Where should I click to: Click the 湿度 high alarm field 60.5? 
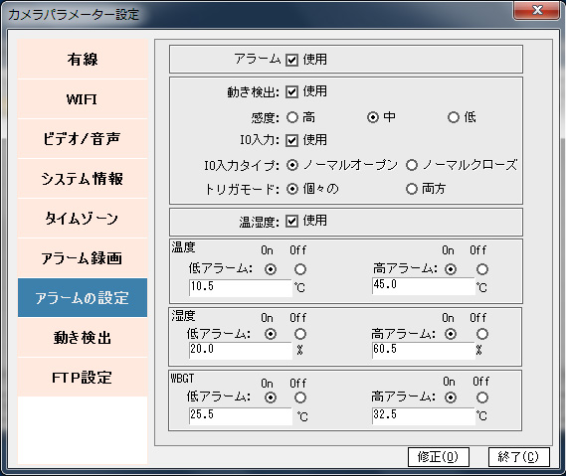pos(424,350)
